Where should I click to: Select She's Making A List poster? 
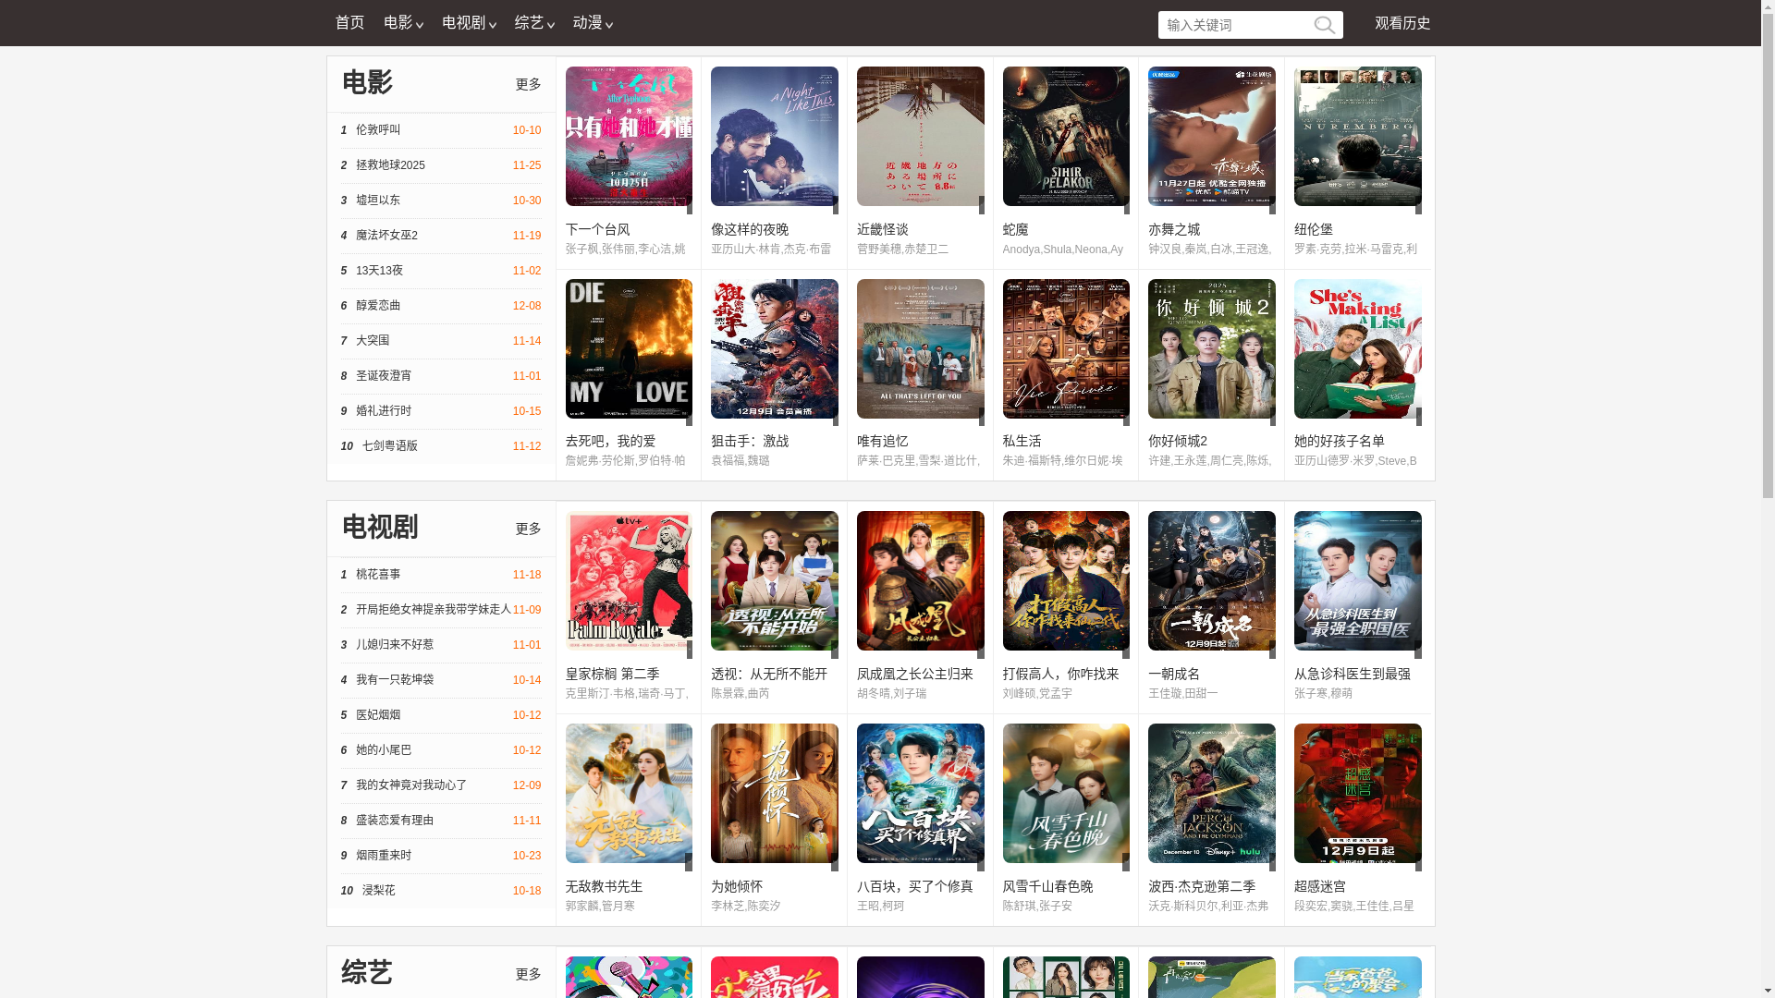(x=1357, y=348)
